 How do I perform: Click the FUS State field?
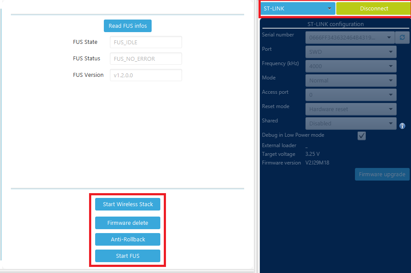[x=146, y=42]
